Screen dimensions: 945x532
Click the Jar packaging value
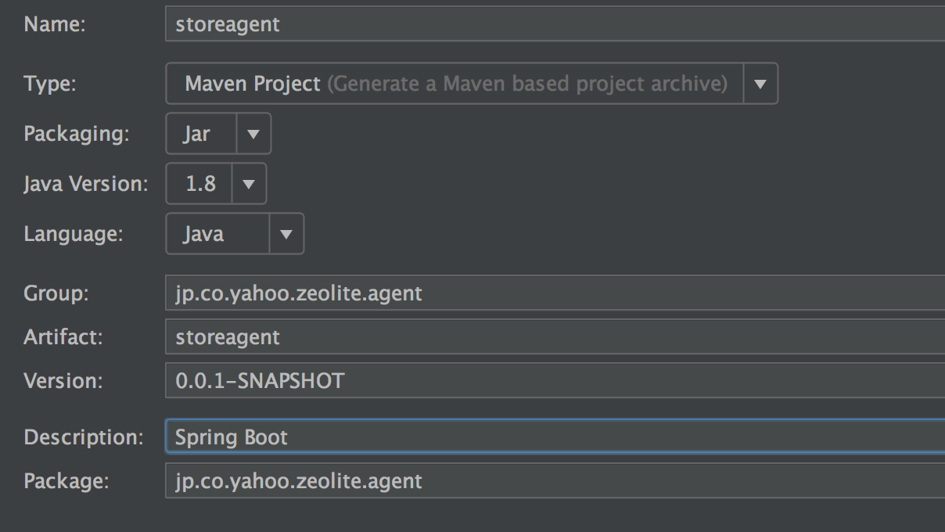coord(196,134)
